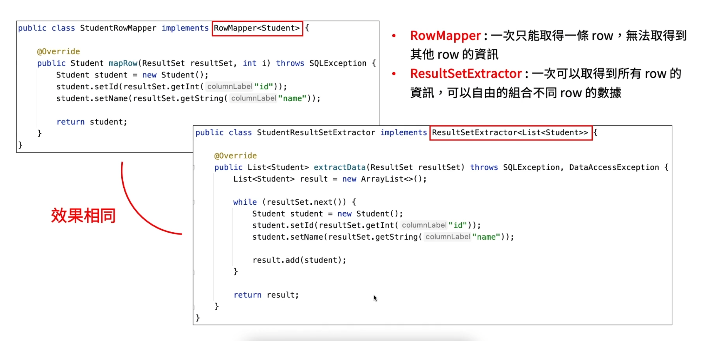Viewport: 706px width, 341px height.
Task: Click the '其他 row 的資訊' text line
Action: tap(454, 55)
